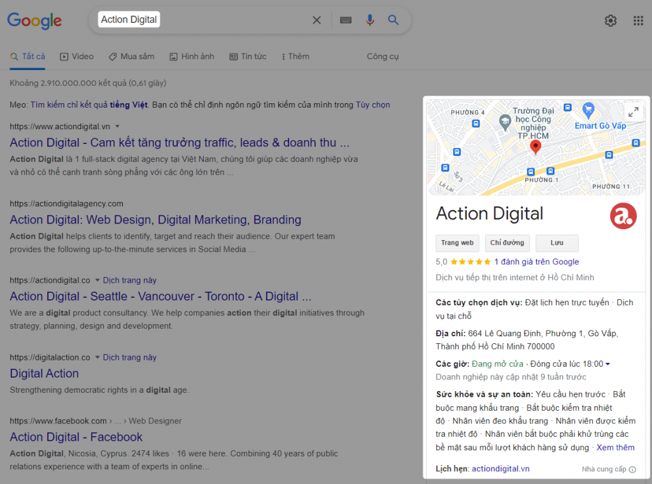652x484 pixels.
Task: Expand the map with the arrows icon
Action: click(634, 112)
